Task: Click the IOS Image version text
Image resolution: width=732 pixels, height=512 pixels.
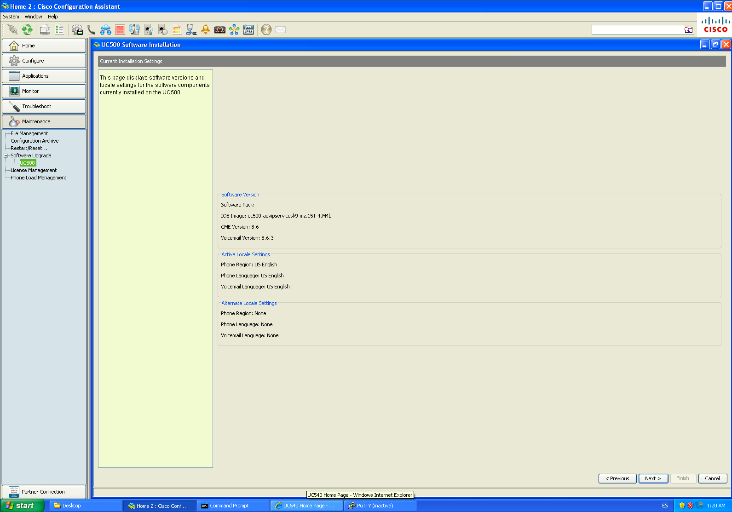Action: pos(276,216)
